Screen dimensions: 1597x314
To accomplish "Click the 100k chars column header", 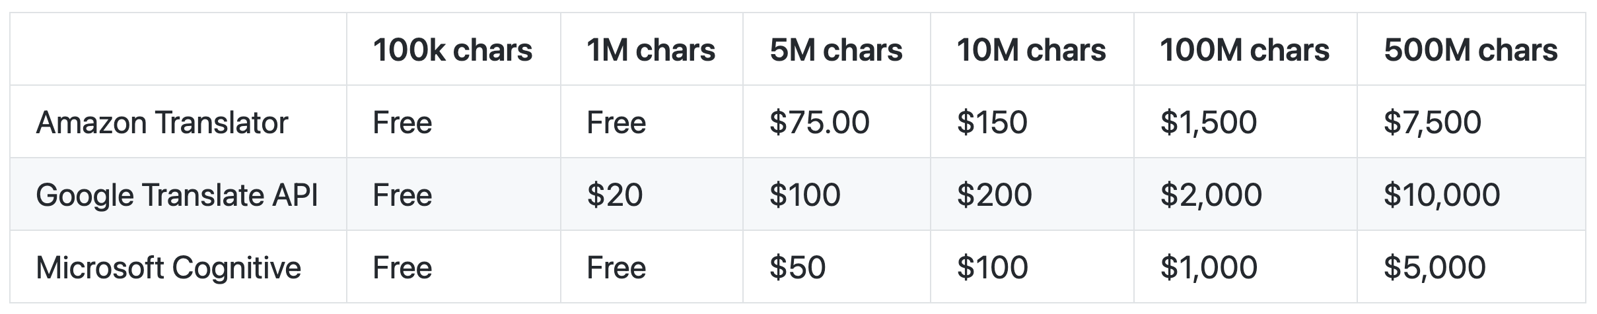I will (453, 50).
